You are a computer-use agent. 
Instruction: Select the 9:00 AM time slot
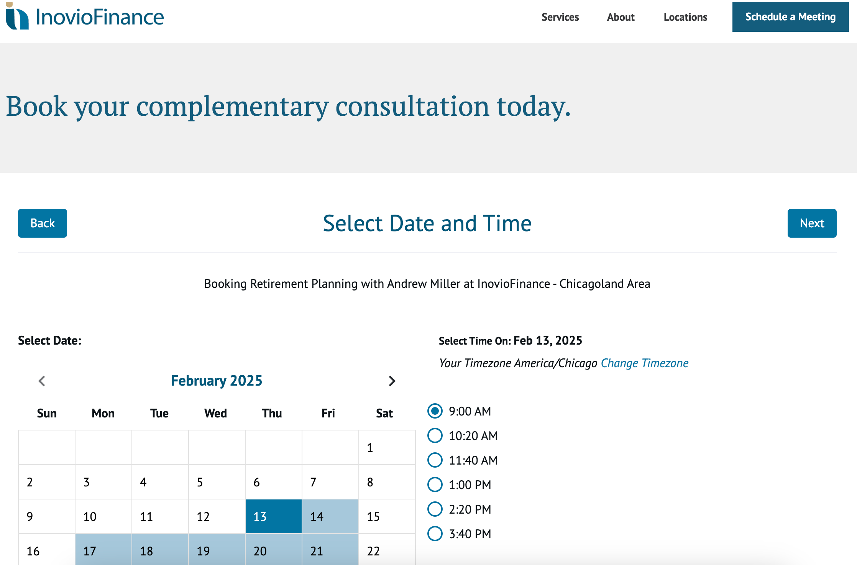point(435,411)
